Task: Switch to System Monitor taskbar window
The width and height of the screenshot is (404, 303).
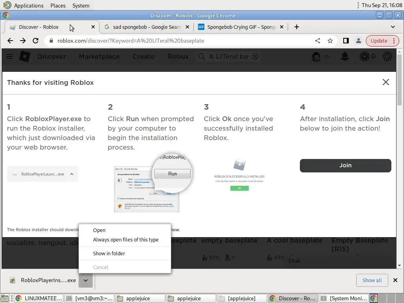Action: [x=344, y=298]
